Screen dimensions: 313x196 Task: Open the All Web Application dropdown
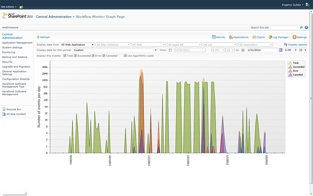tap(77, 44)
